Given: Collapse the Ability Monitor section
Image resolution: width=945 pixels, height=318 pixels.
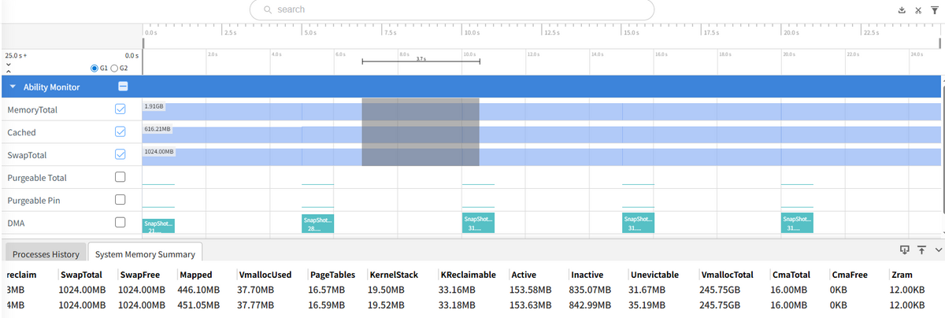Looking at the screenshot, I should point(13,87).
